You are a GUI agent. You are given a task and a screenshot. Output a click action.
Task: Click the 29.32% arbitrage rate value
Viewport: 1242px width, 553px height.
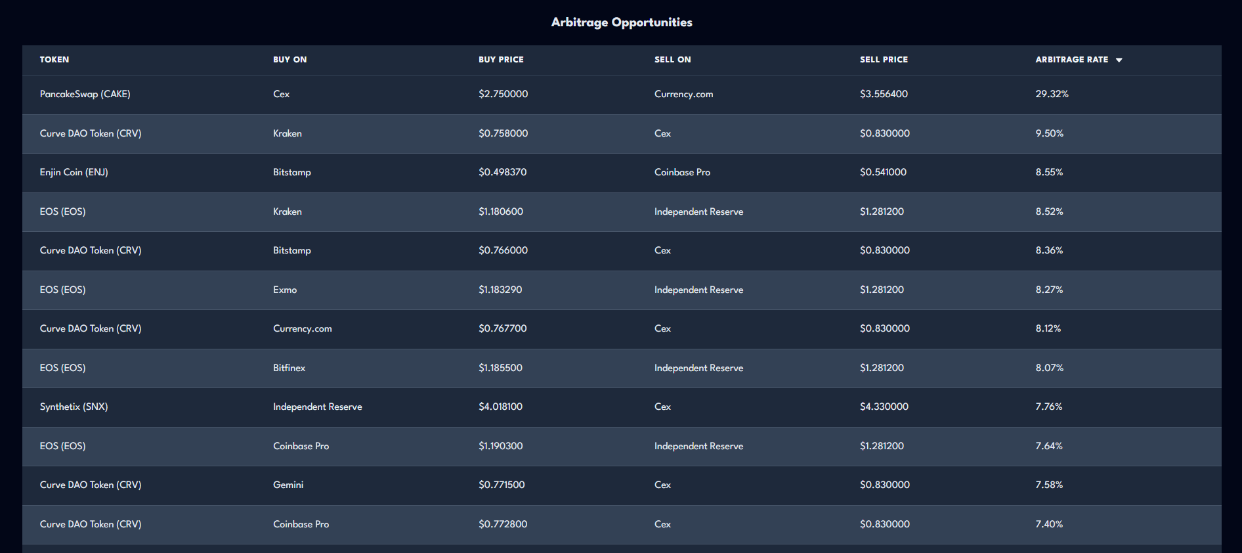tap(1052, 94)
